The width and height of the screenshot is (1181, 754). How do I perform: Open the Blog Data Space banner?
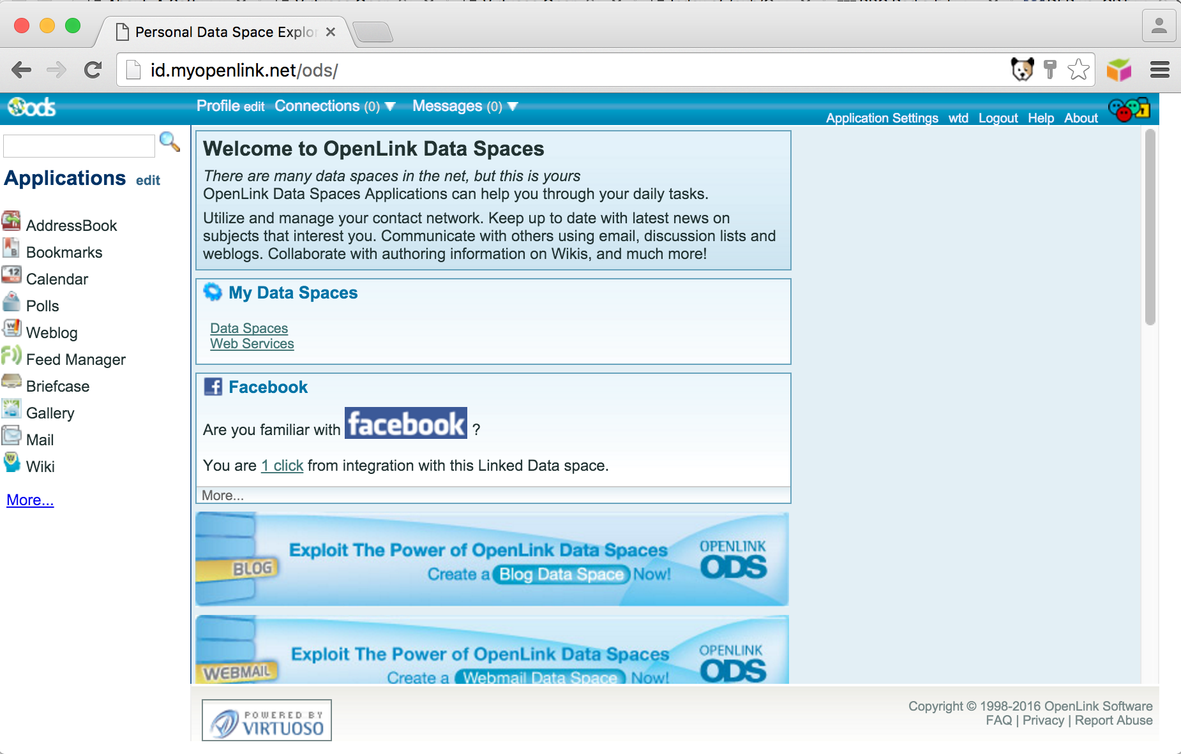(492, 559)
